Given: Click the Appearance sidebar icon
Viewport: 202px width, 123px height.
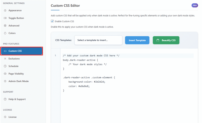Looking at the screenshot, I should tap(5, 10).
